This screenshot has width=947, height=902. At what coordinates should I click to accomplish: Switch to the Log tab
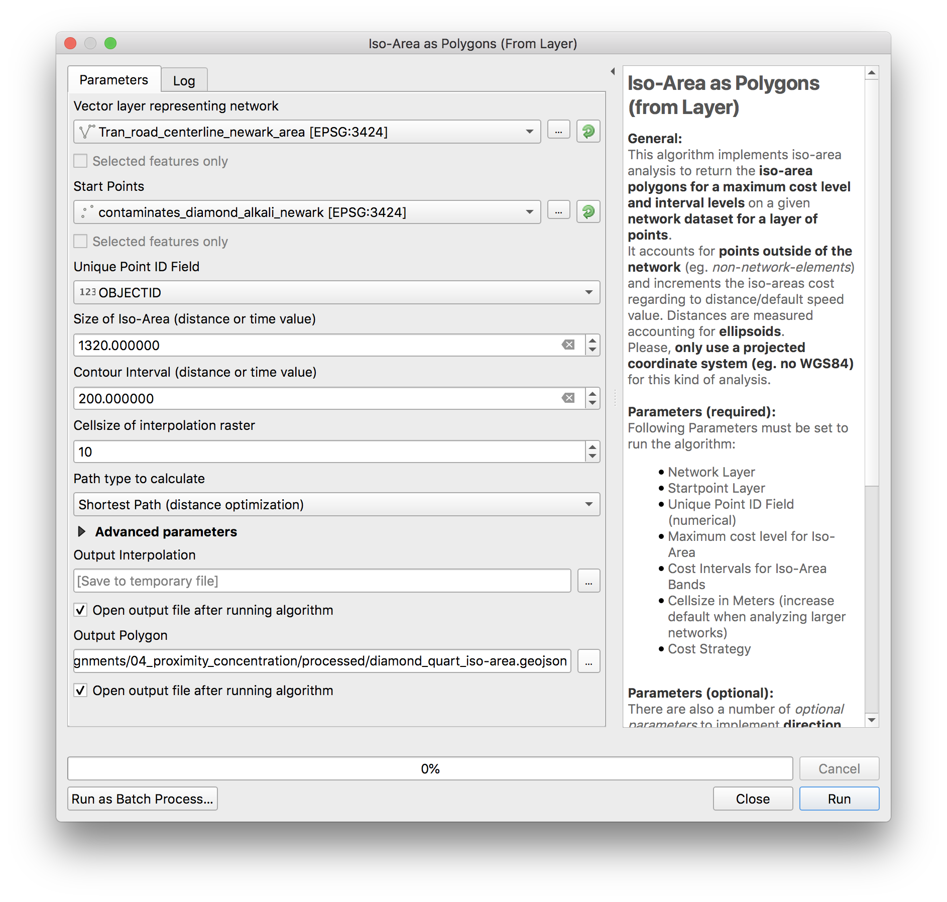click(x=184, y=81)
